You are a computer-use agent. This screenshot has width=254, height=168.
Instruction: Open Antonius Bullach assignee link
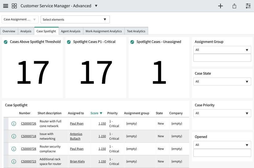click(x=76, y=136)
